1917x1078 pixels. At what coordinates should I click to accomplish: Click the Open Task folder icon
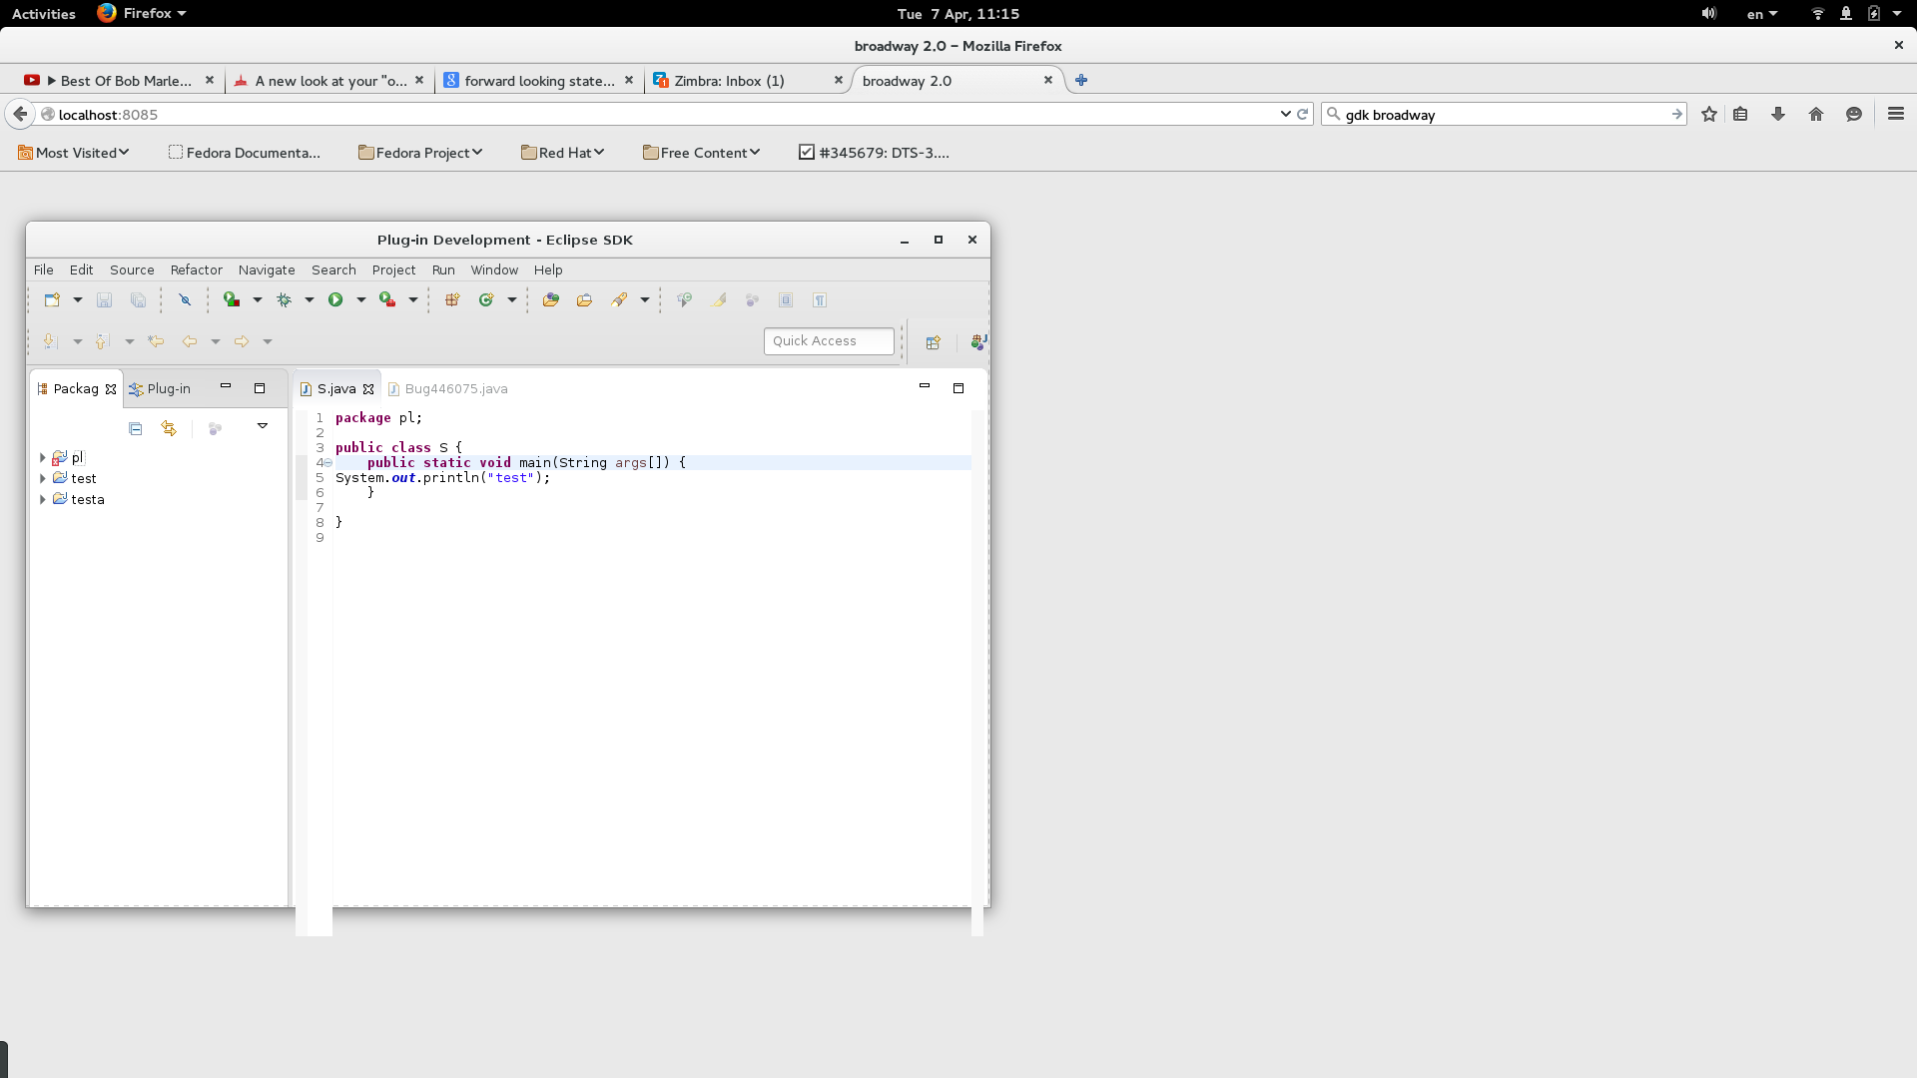pos(584,299)
